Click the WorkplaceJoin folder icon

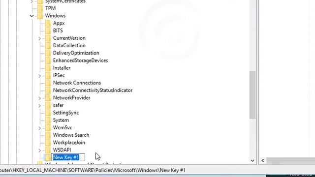click(x=48, y=143)
